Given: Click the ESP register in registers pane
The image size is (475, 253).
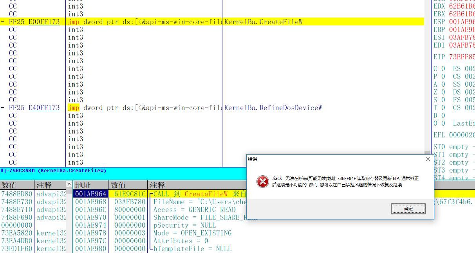Looking at the screenshot, I should tap(454, 22).
